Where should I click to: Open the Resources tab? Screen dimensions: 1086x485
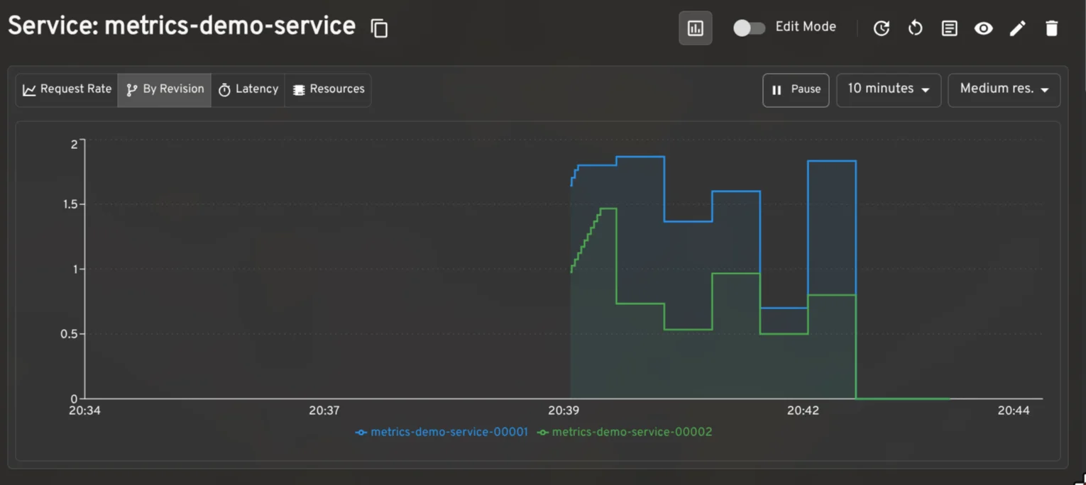(328, 90)
